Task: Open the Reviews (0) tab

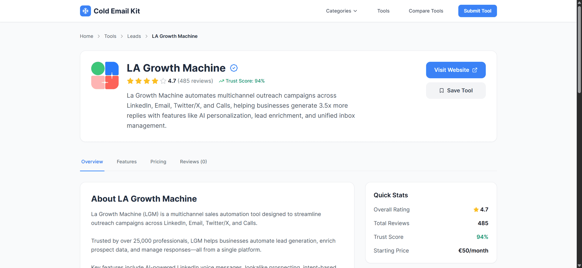Action: tap(193, 162)
